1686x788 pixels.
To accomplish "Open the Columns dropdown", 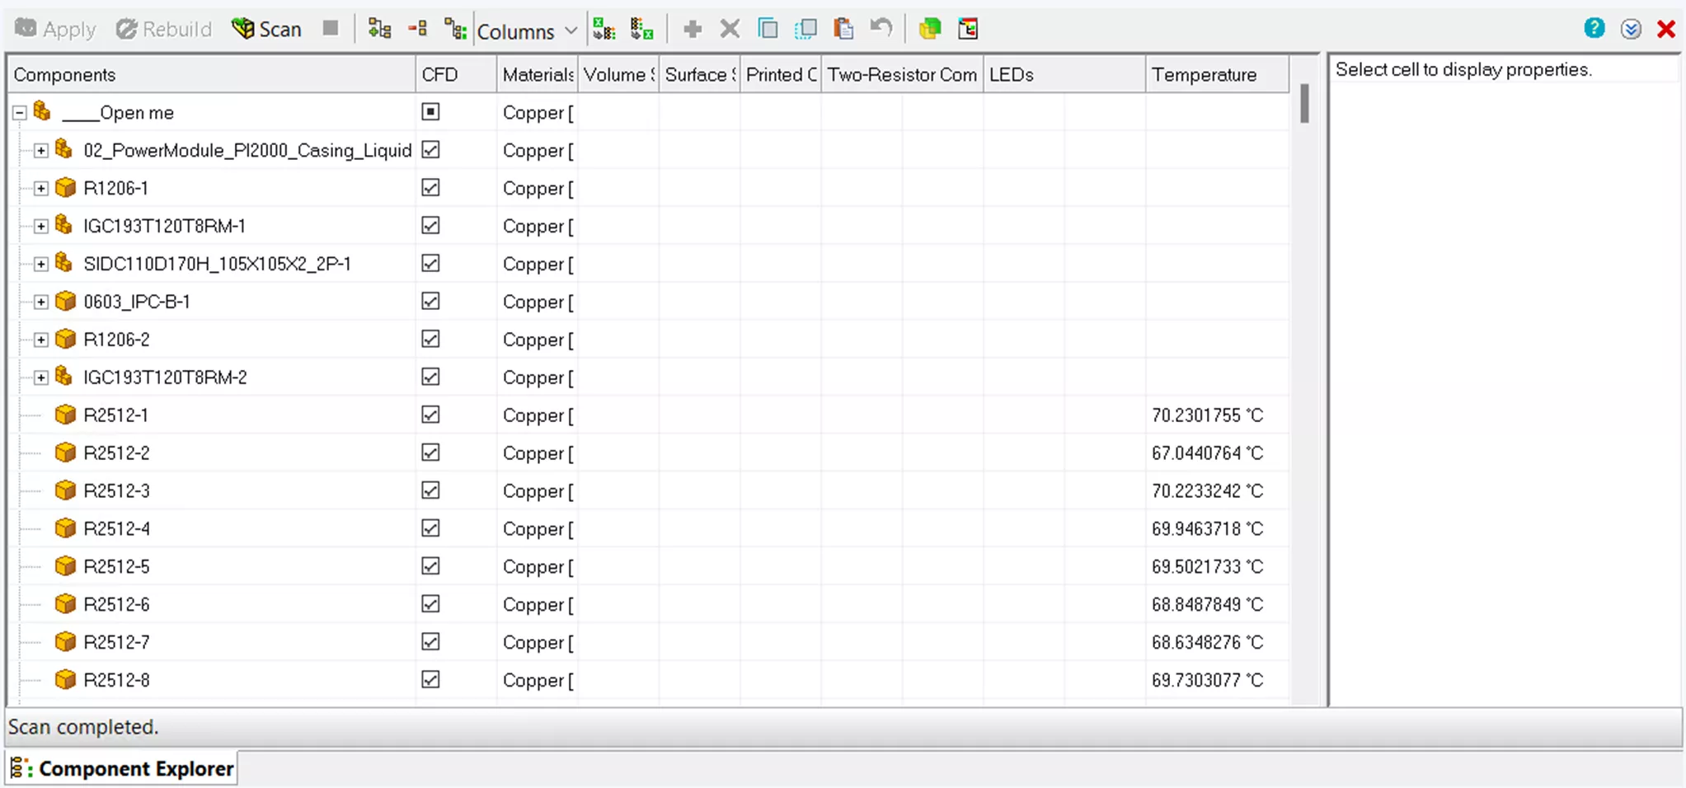I will [528, 30].
